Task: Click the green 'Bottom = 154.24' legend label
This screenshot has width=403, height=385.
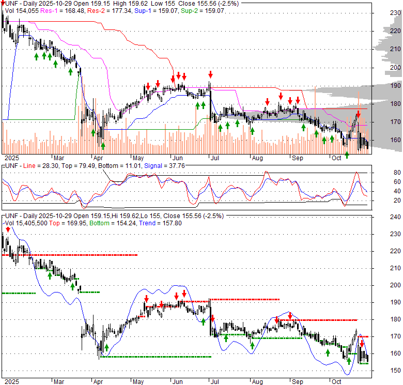Action: coord(113,223)
